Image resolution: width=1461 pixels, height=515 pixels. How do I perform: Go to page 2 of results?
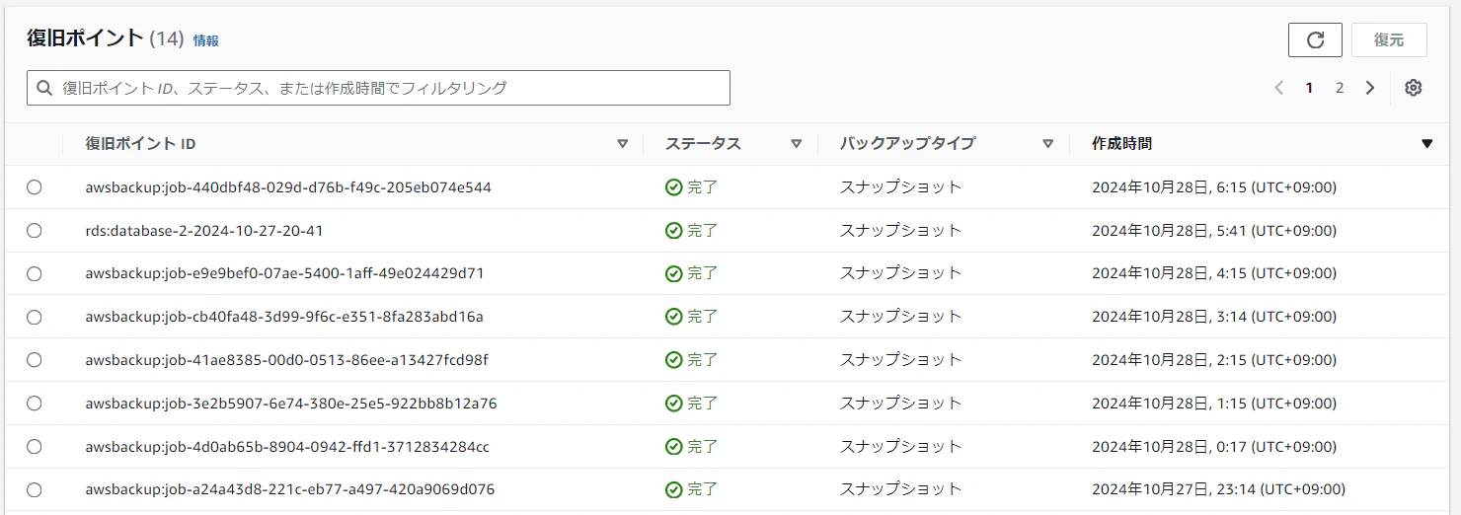(1340, 88)
